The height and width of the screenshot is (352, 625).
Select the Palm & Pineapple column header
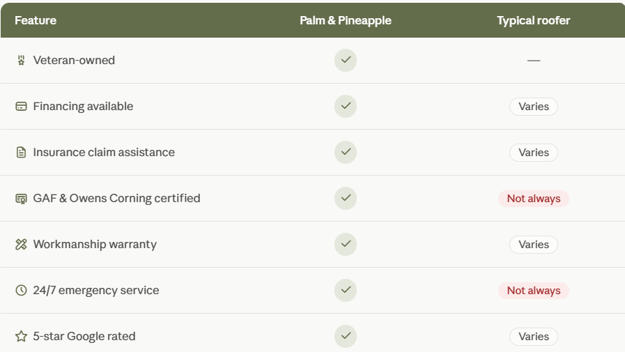[346, 20]
